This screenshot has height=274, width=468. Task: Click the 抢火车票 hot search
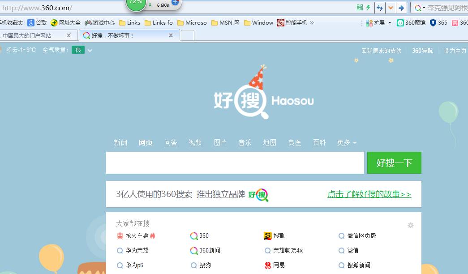coord(136,236)
